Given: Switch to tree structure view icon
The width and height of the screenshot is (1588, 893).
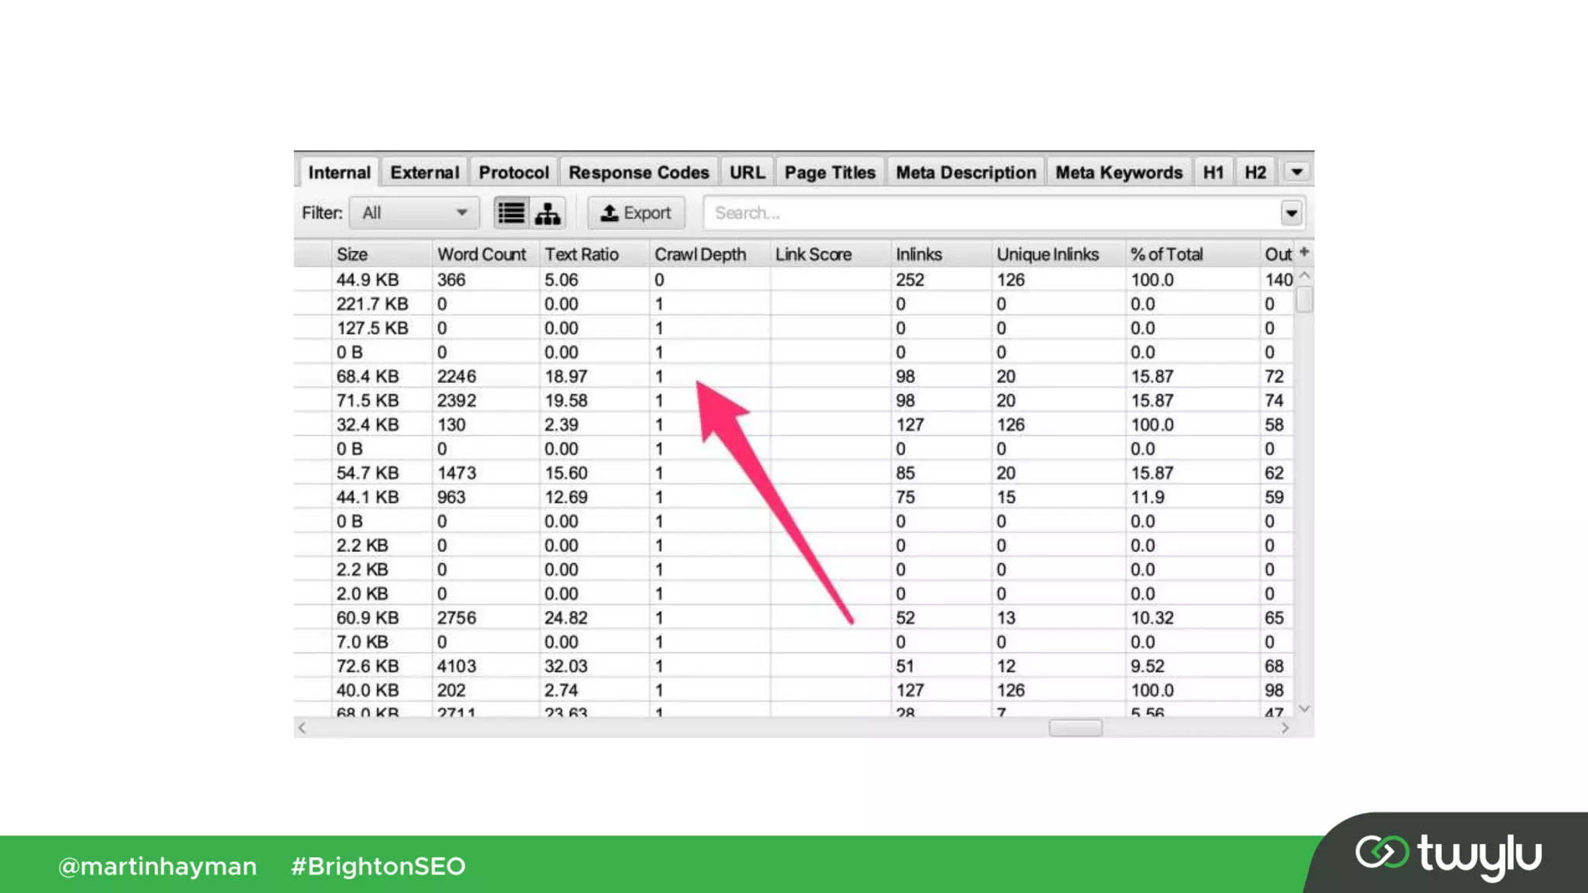Looking at the screenshot, I should tap(547, 213).
